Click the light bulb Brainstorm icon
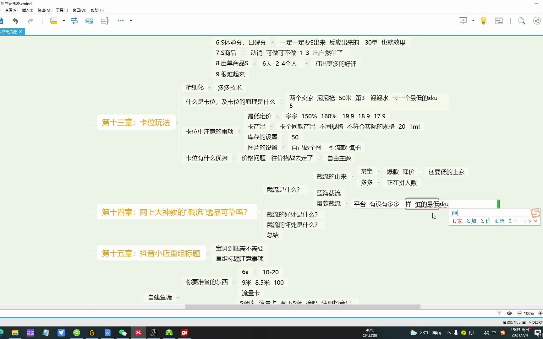This screenshot has height=339, width=543. [x=484, y=21]
